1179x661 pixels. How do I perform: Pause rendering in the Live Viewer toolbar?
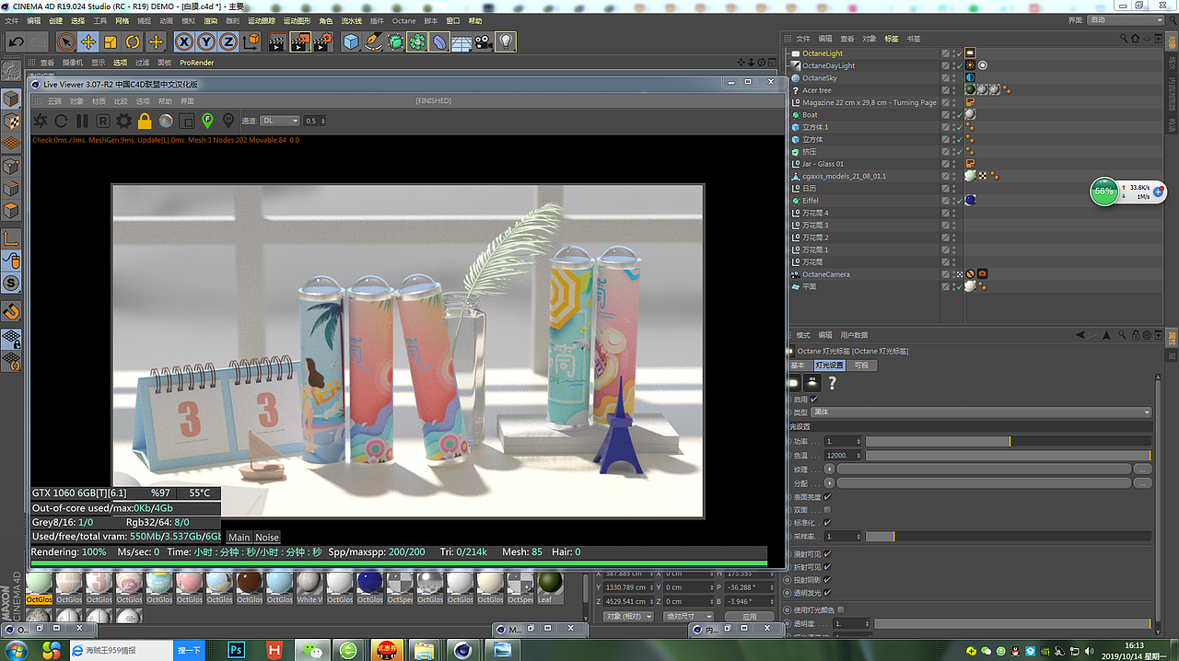point(82,121)
